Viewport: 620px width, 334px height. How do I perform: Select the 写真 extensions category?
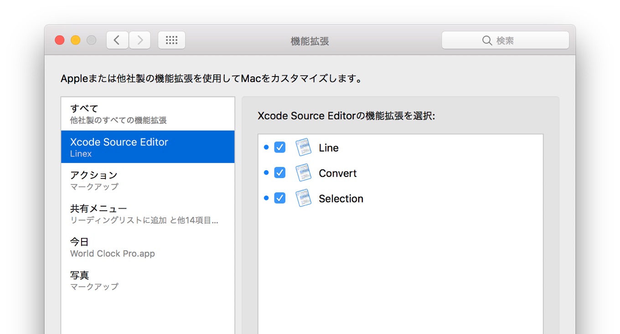click(148, 280)
